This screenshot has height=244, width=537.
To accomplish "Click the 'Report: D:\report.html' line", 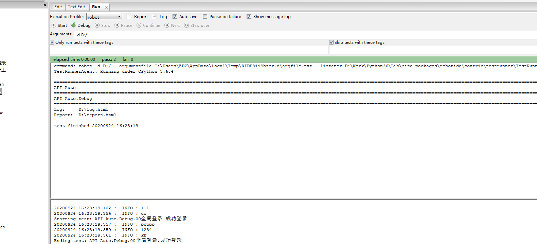I will pyautogui.click(x=85, y=115).
